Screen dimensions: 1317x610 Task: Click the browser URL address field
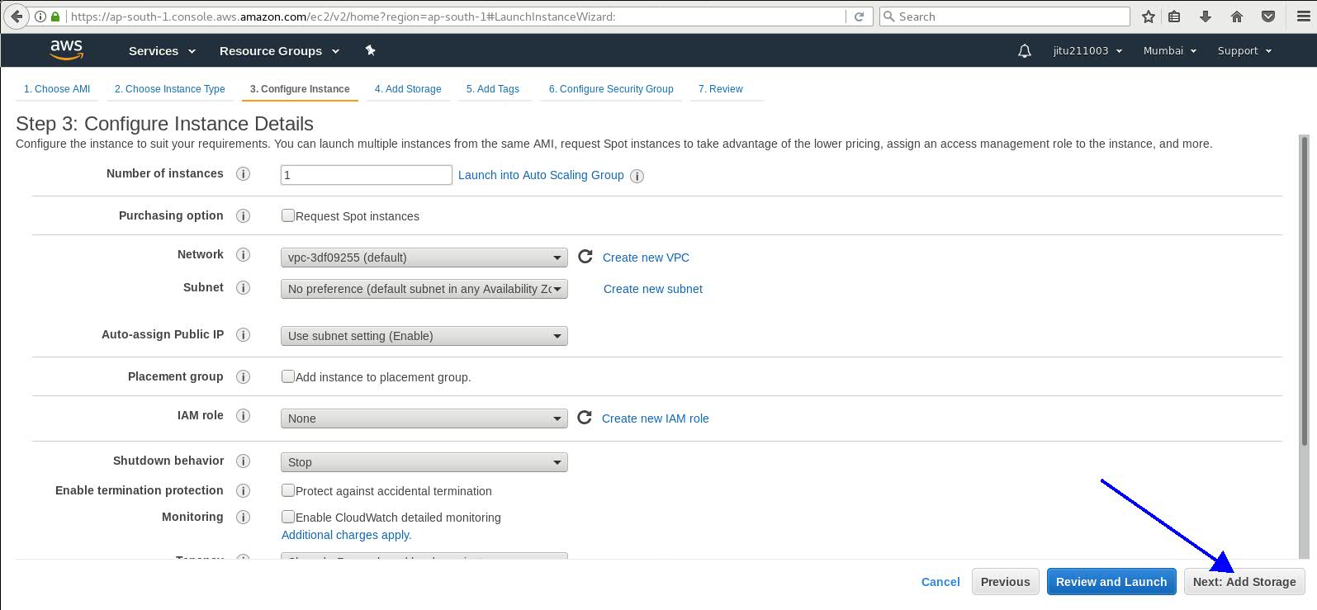tap(457, 17)
